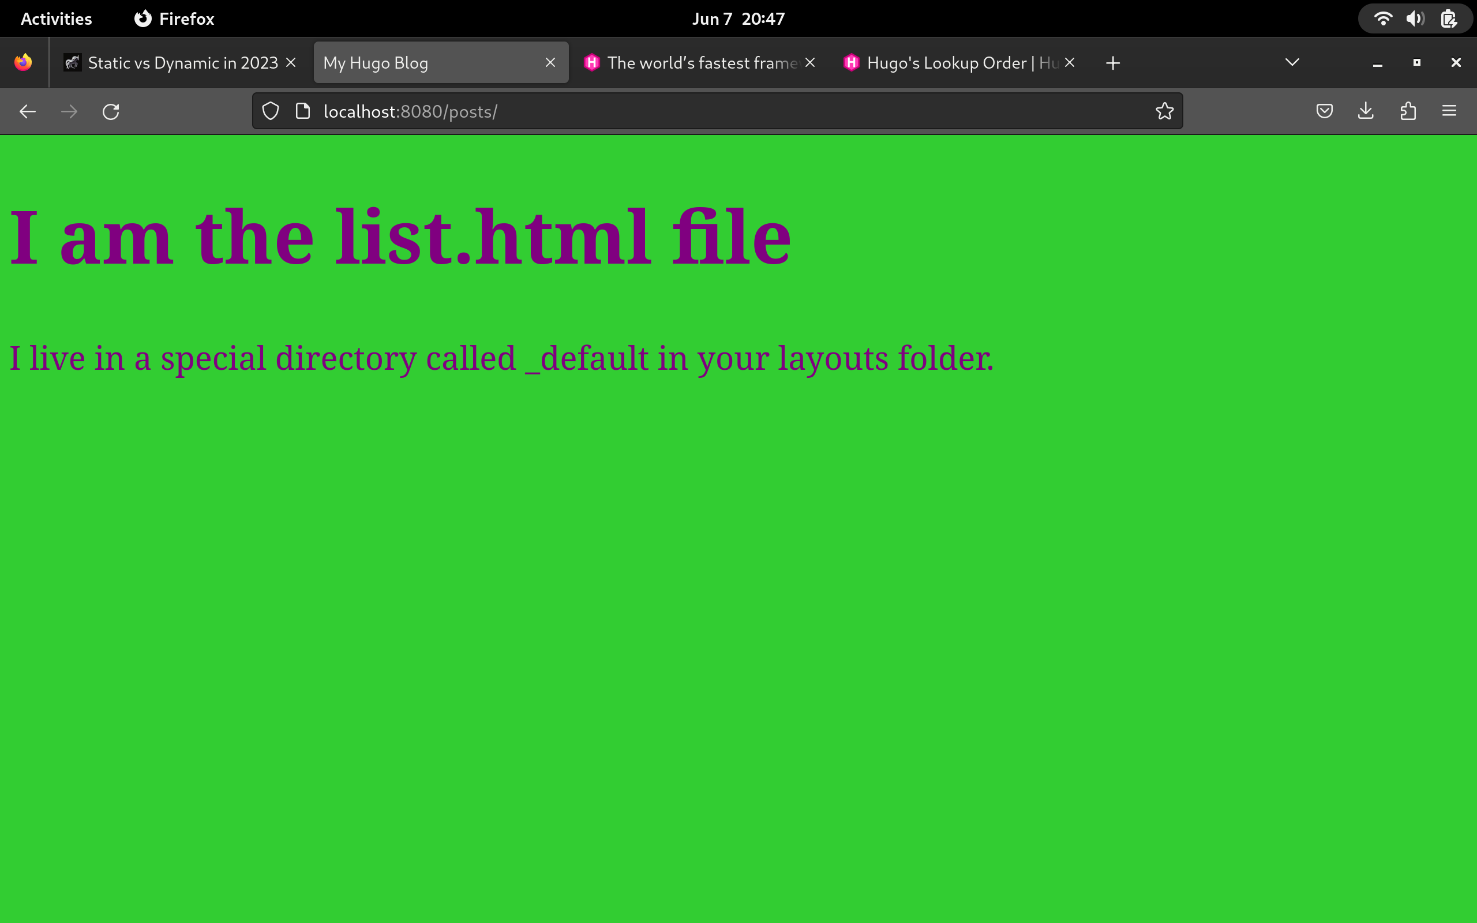The height and width of the screenshot is (923, 1477).
Task: Click the back navigation button
Action: coord(28,111)
